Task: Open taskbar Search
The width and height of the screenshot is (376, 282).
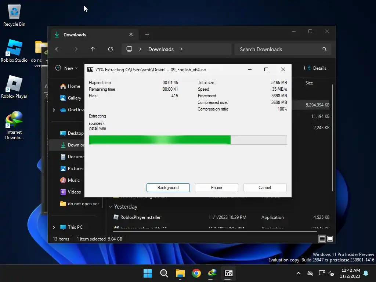Action: (x=164, y=273)
